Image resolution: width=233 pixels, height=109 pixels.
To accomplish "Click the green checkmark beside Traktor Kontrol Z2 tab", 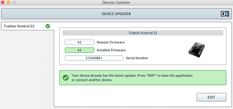I will (x=48, y=26).
